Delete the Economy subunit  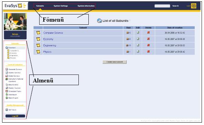pos(148,39)
